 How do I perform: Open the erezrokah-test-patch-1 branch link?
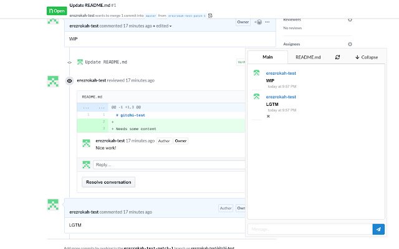pos(186,16)
